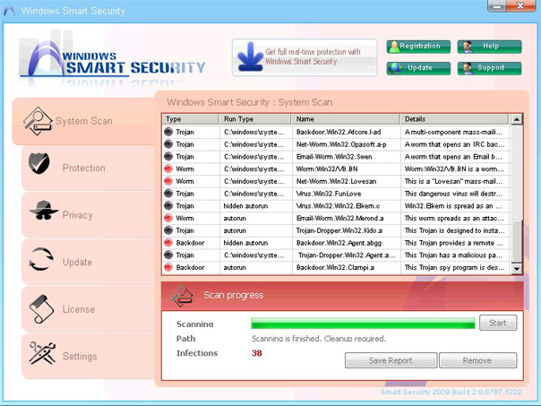541x406 pixels.
Task: Sort by the Details column header
Action: [x=454, y=119]
